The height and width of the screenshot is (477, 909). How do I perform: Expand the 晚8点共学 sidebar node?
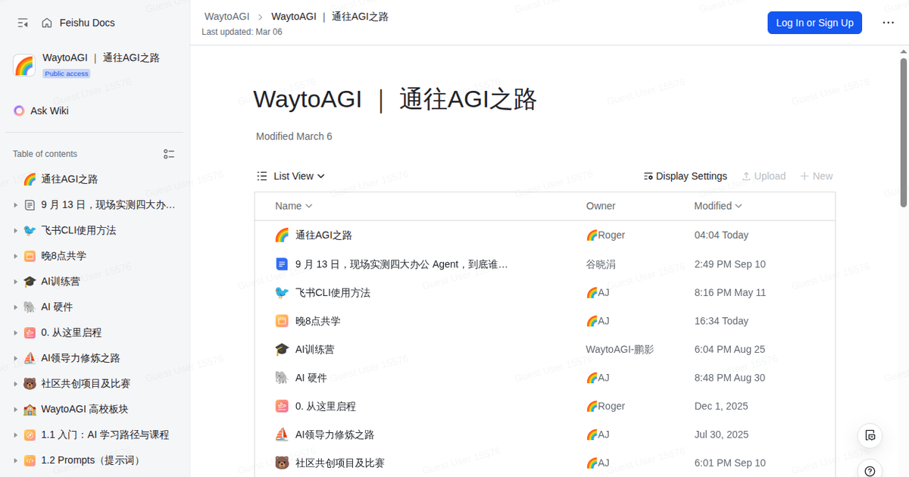coord(15,256)
